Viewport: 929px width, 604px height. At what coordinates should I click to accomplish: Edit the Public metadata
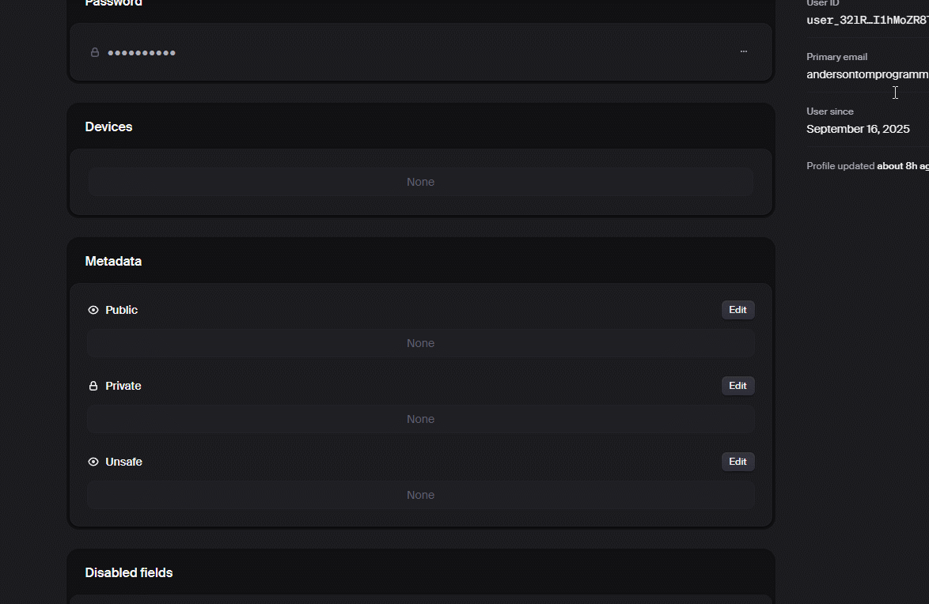tap(738, 310)
